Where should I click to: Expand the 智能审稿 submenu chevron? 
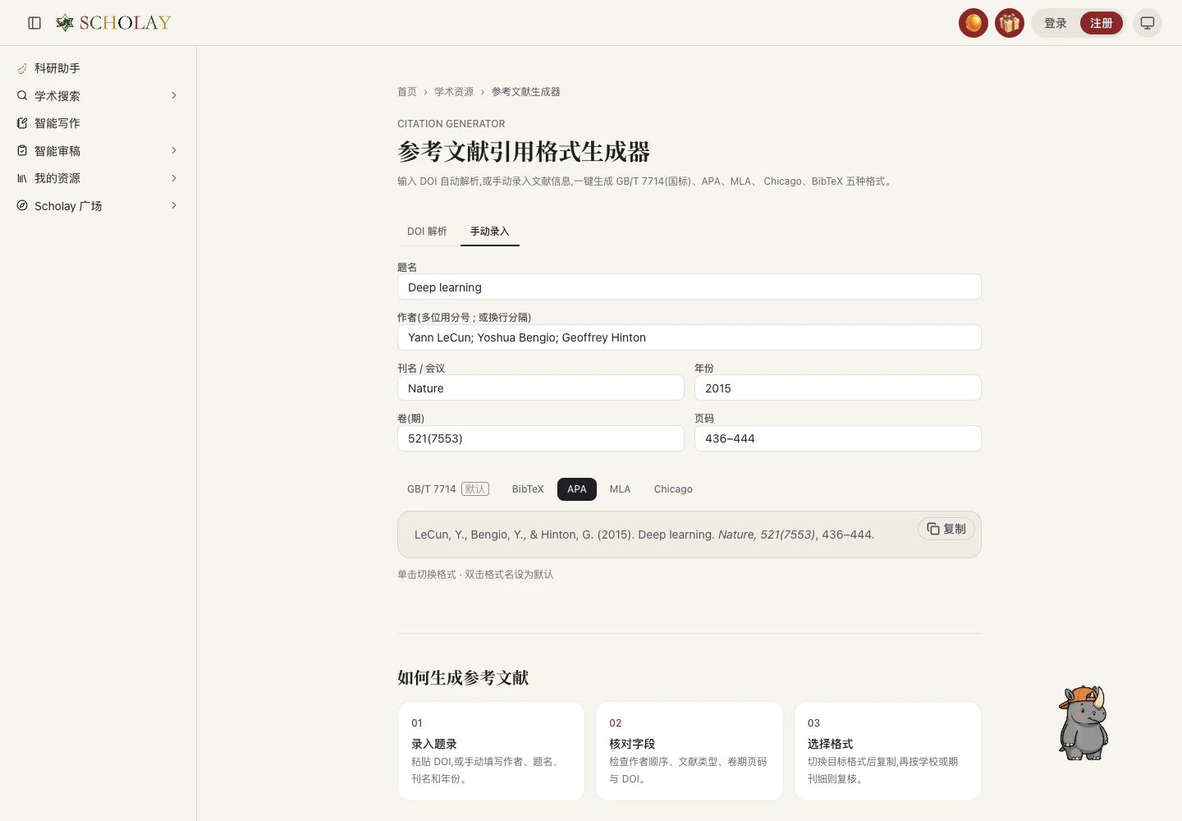pyautogui.click(x=174, y=150)
